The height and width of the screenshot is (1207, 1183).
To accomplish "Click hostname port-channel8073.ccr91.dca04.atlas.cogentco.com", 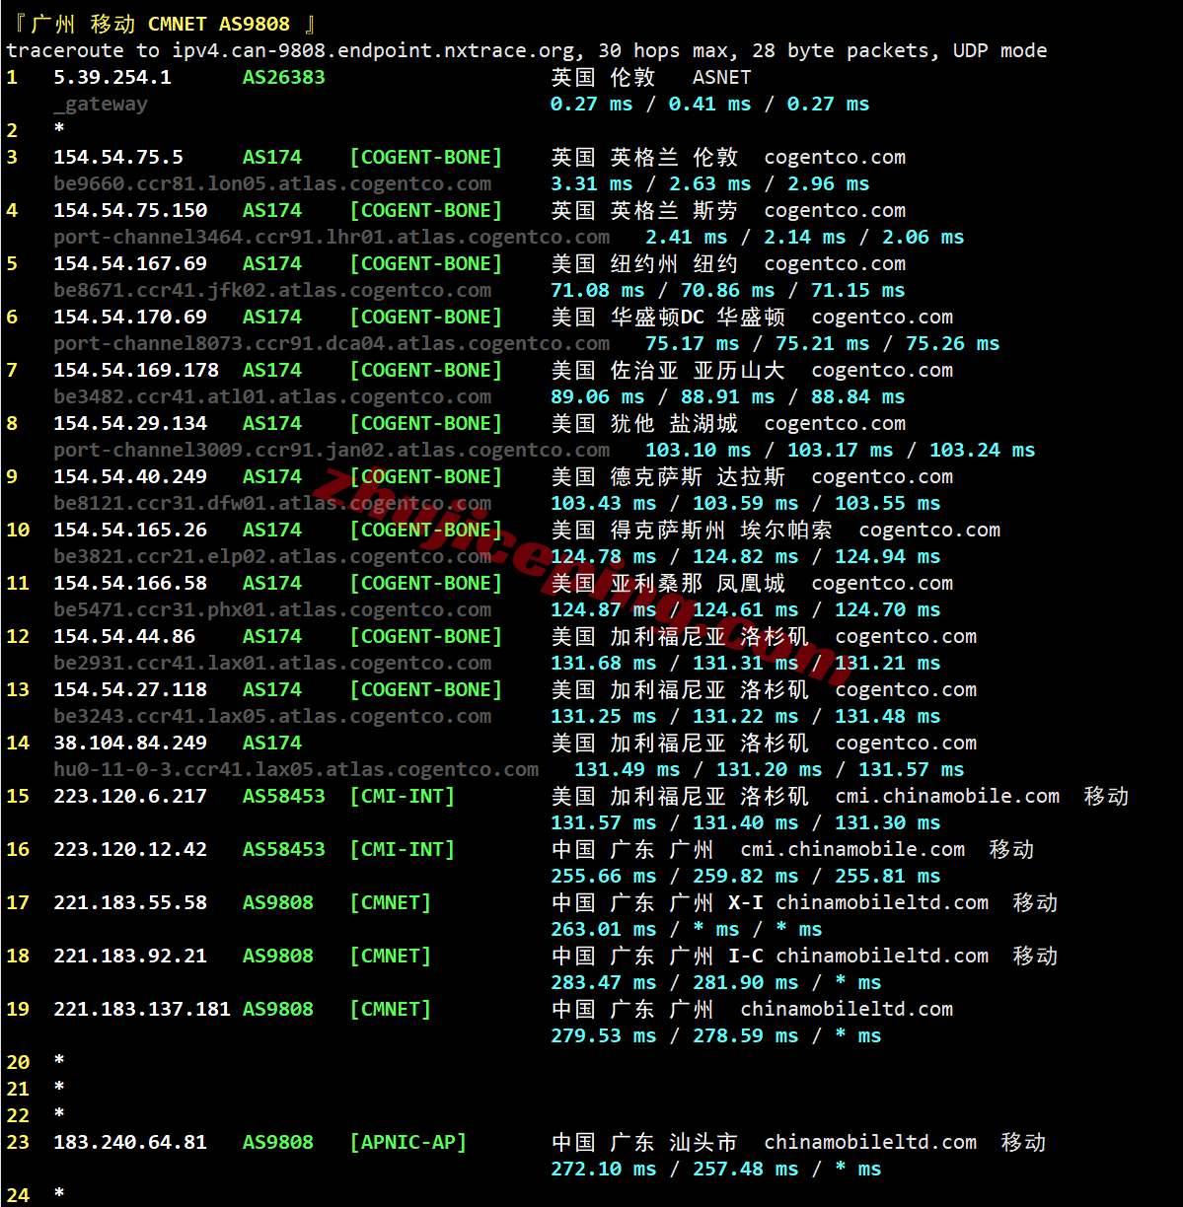I will 332,344.
